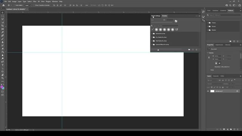Expand the Grass pattern folder
Viewport: 242px width, 136px height.
click(x=208, y=26)
